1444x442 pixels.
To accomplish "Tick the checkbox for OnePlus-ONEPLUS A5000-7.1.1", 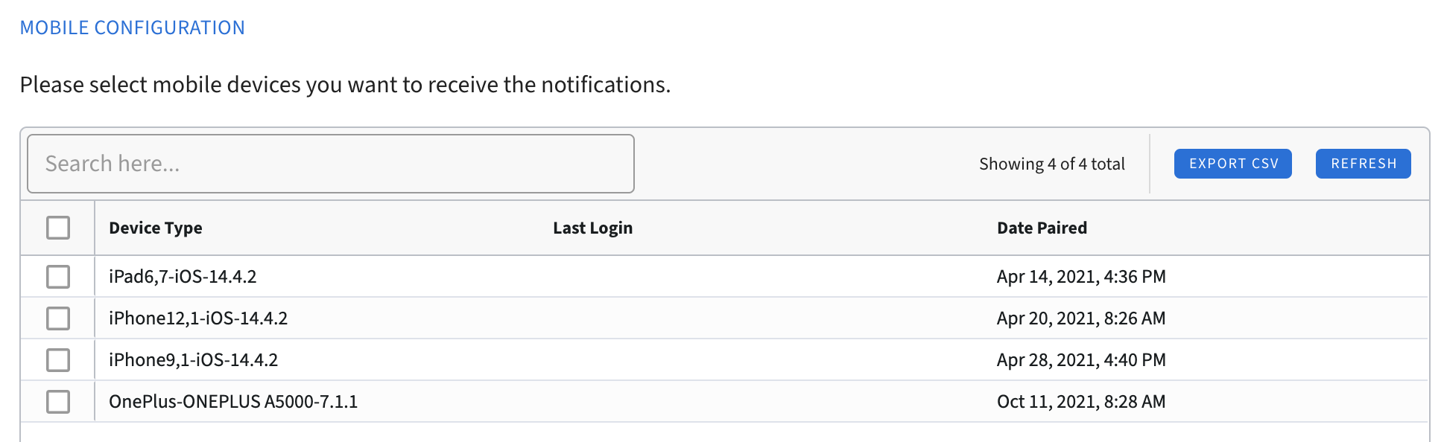I will (58, 401).
